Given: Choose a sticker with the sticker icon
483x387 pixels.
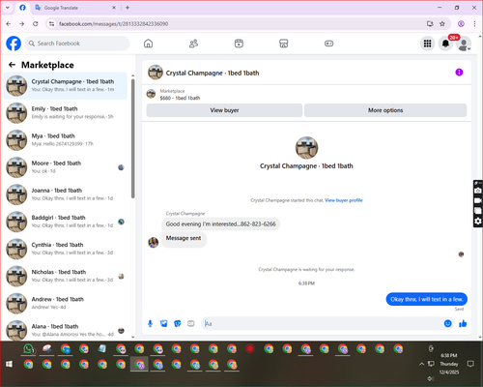Looking at the screenshot, I should pos(178,323).
